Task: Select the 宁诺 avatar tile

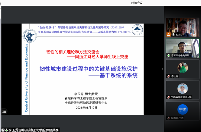Action: 183,109
